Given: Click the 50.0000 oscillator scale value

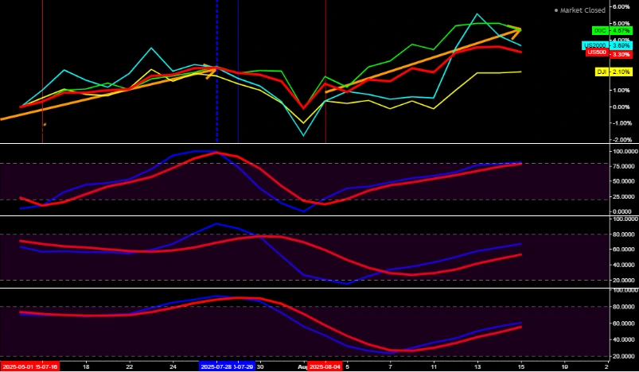Looking at the screenshot, I should coord(622,181).
